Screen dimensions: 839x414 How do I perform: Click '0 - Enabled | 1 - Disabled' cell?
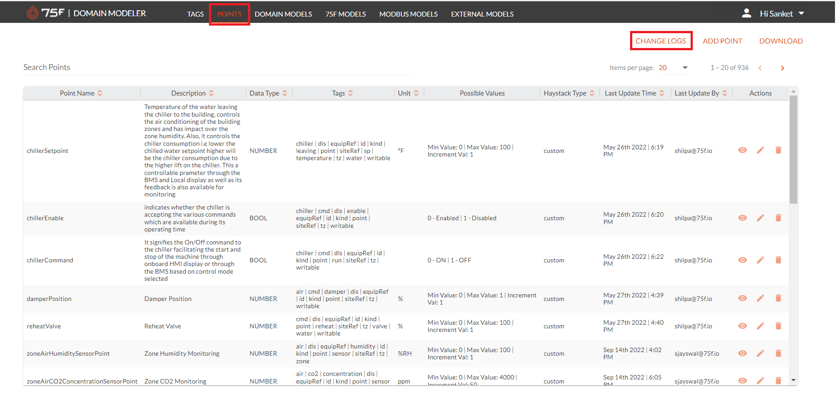point(462,218)
